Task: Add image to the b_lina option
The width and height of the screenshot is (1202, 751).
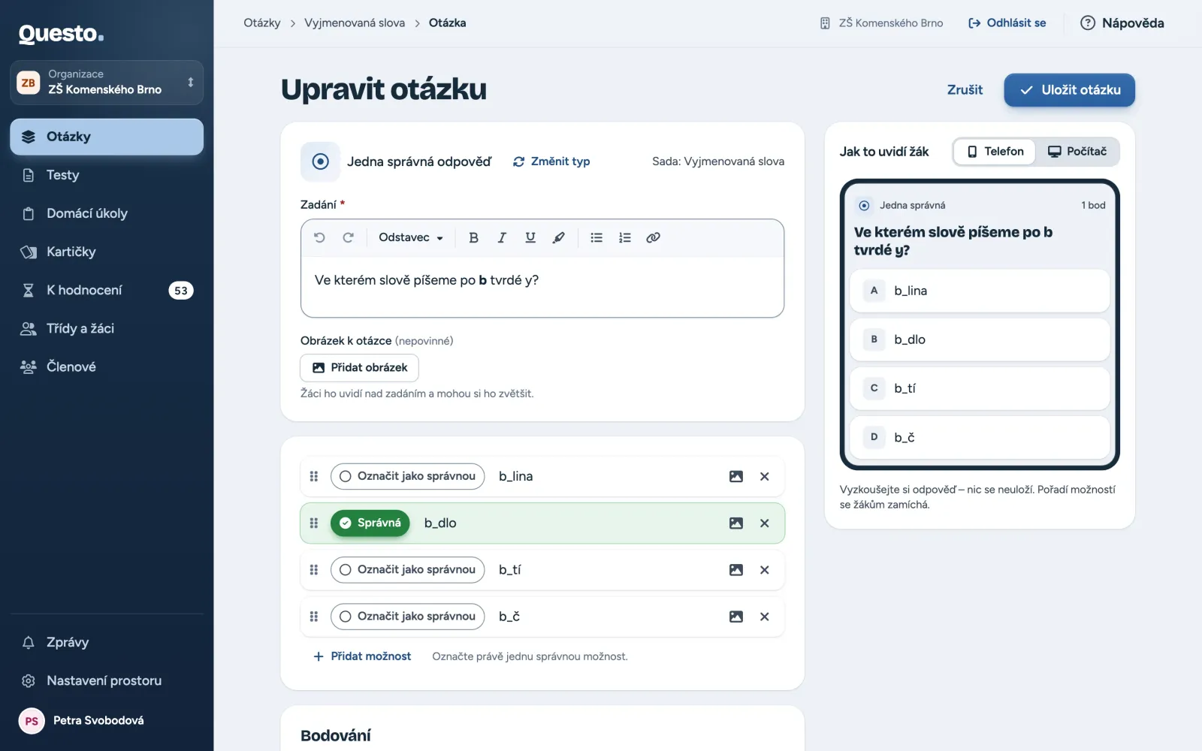Action: (736, 476)
